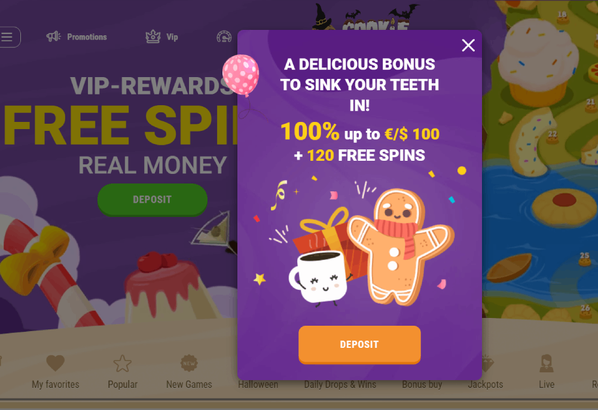Click level 22 marker on map
598x410 pixels.
(552, 137)
